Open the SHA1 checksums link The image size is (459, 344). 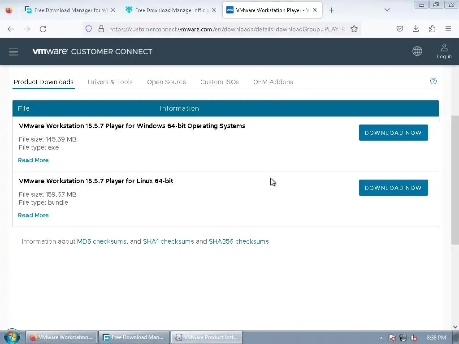[169, 241]
